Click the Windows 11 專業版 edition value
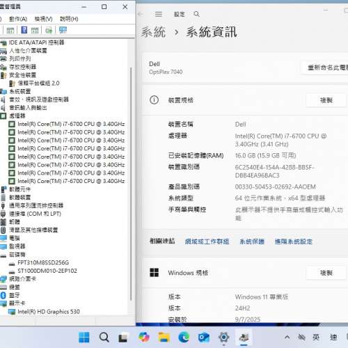Viewport: 348px width, 348px height. pos(262,297)
